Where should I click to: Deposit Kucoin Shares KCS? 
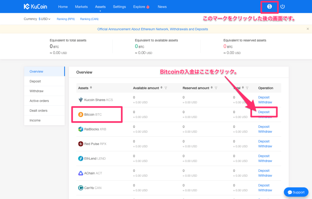(264, 97)
